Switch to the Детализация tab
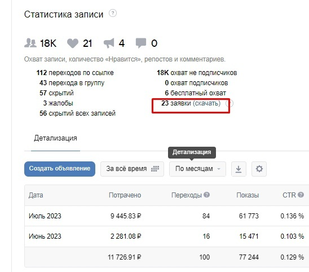Screen dimensions: 309x272 (x=55, y=138)
